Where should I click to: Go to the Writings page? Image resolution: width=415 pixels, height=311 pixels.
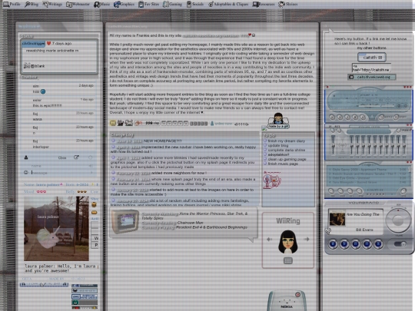(52, 4)
